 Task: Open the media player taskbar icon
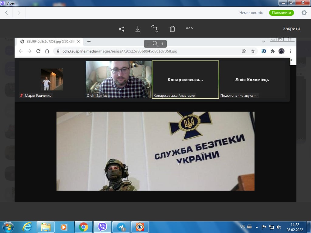[64, 227]
